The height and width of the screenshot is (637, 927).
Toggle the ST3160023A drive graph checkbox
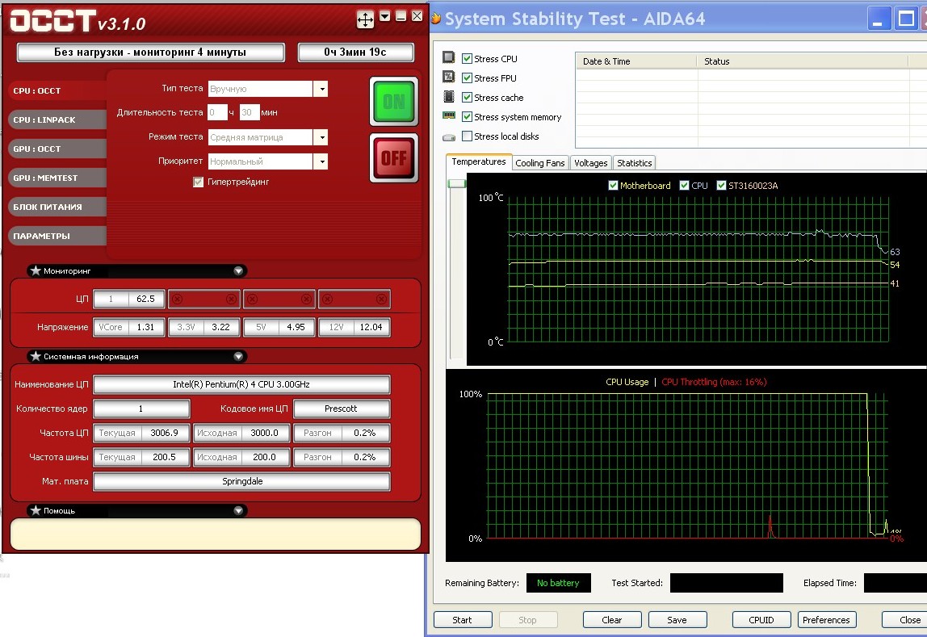coord(721,186)
